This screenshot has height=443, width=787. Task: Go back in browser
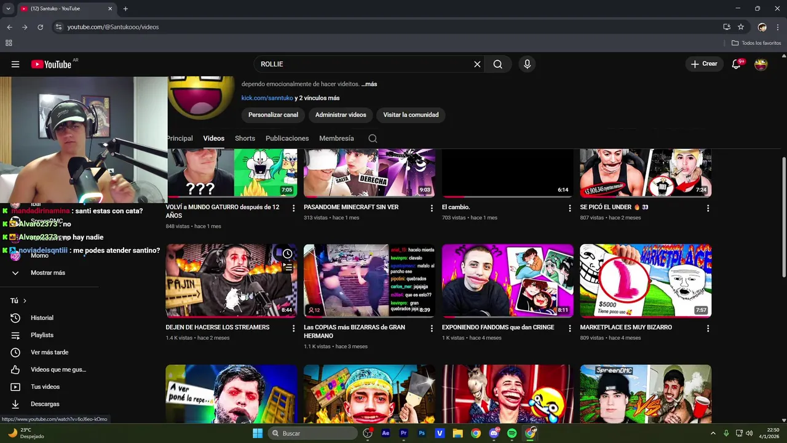[9, 27]
